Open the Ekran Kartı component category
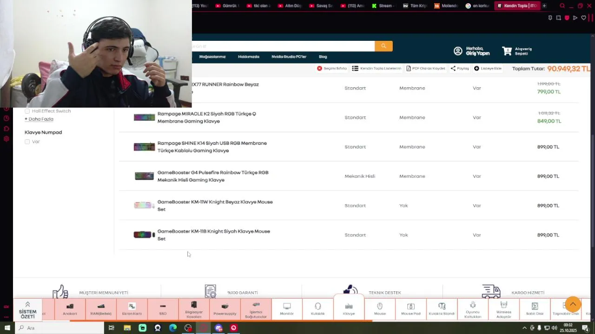 (x=132, y=309)
